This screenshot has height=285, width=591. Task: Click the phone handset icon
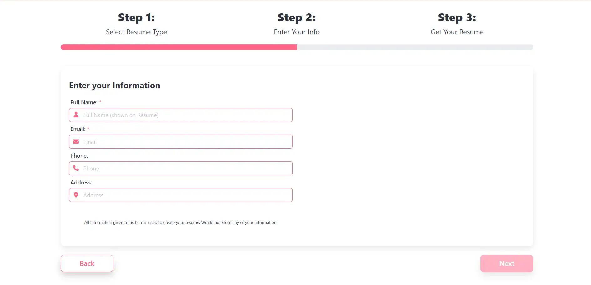pos(76,168)
